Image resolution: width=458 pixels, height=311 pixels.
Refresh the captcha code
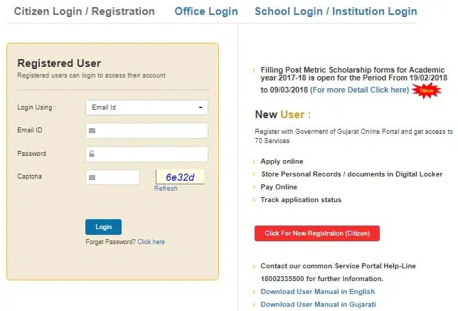[x=166, y=189]
